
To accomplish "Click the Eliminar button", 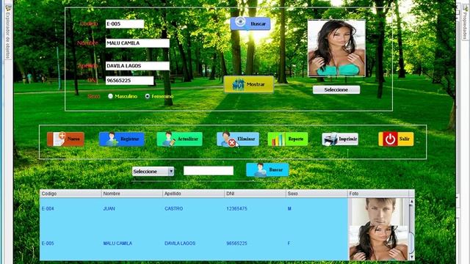I will tap(238, 139).
